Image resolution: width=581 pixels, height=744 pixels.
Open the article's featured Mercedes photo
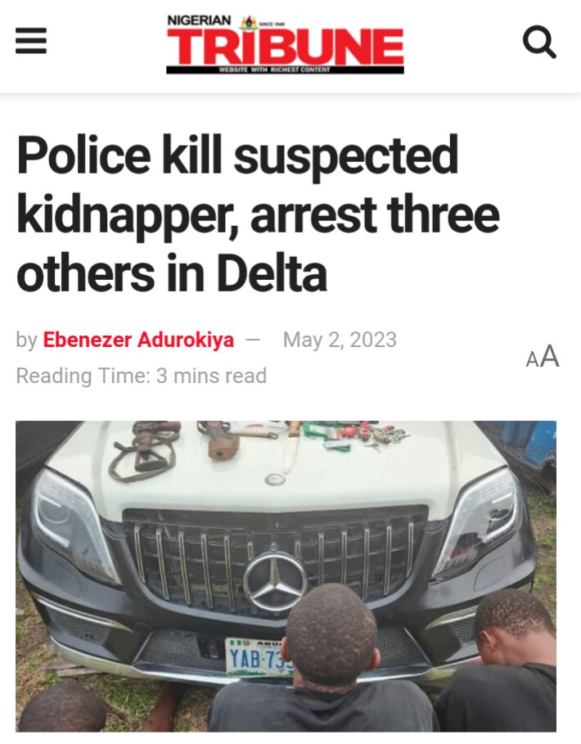(x=286, y=576)
